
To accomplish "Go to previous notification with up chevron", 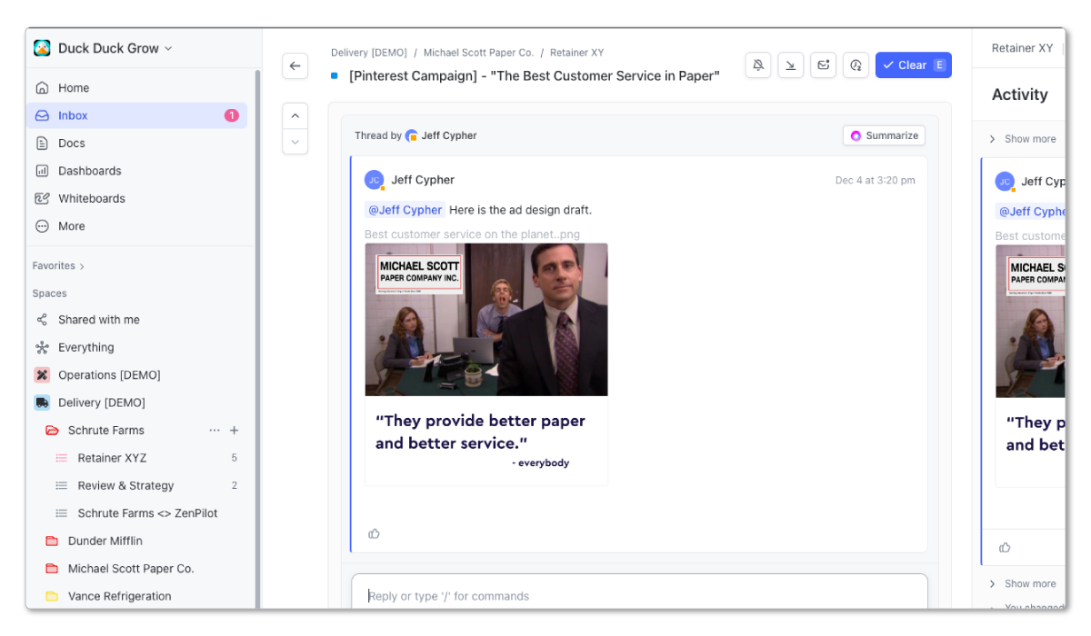I will coord(295,116).
